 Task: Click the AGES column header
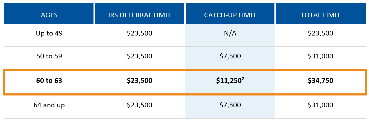[x=49, y=15]
